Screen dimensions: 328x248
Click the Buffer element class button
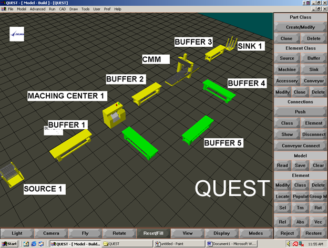314,58
